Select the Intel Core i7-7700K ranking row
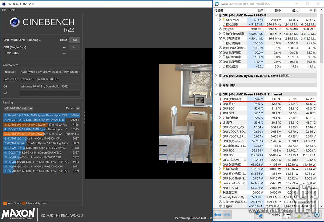The height and width of the screenshot is (222, 324). point(42,157)
